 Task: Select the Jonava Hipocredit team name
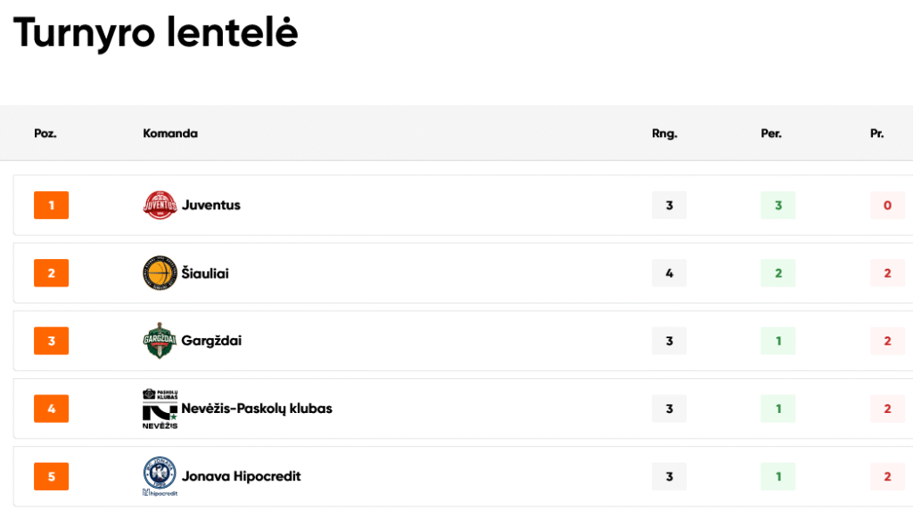pos(241,476)
